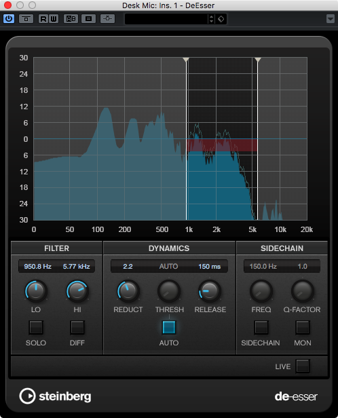Click the 1.0 Q-factor value

(302, 266)
